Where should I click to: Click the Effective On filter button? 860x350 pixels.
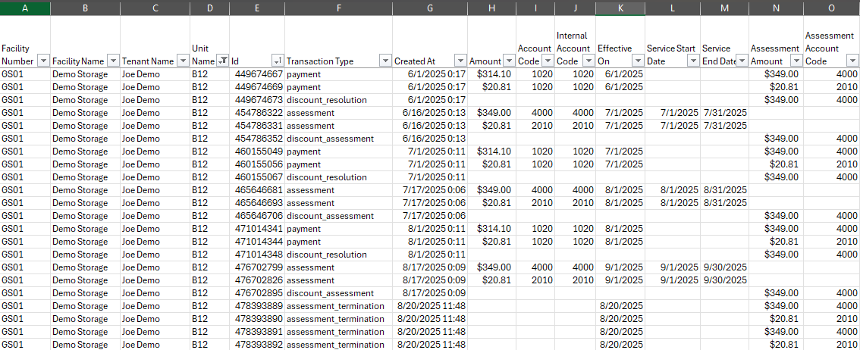click(x=638, y=61)
